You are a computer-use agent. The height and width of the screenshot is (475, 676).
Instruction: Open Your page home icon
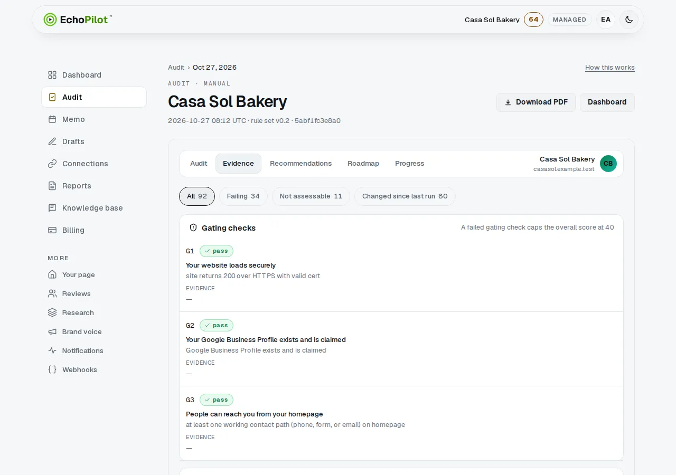pyautogui.click(x=52, y=274)
